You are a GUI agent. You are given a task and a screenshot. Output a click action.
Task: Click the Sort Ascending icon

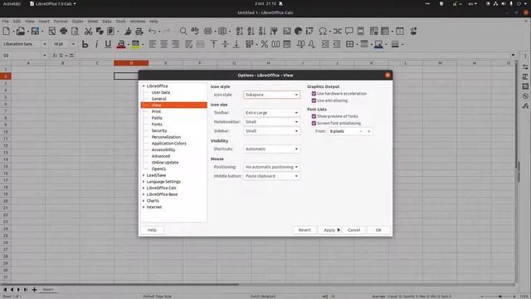251,32
